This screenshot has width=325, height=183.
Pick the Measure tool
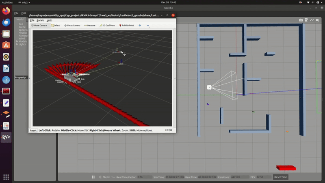tap(89, 25)
